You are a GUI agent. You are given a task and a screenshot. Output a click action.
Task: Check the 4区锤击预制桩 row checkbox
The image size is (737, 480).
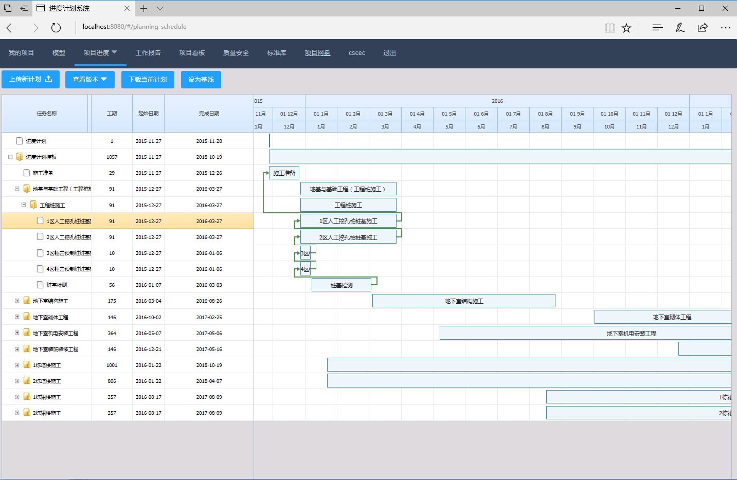[x=40, y=269]
